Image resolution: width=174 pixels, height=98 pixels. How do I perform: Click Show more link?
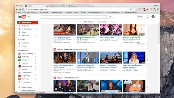142,44
